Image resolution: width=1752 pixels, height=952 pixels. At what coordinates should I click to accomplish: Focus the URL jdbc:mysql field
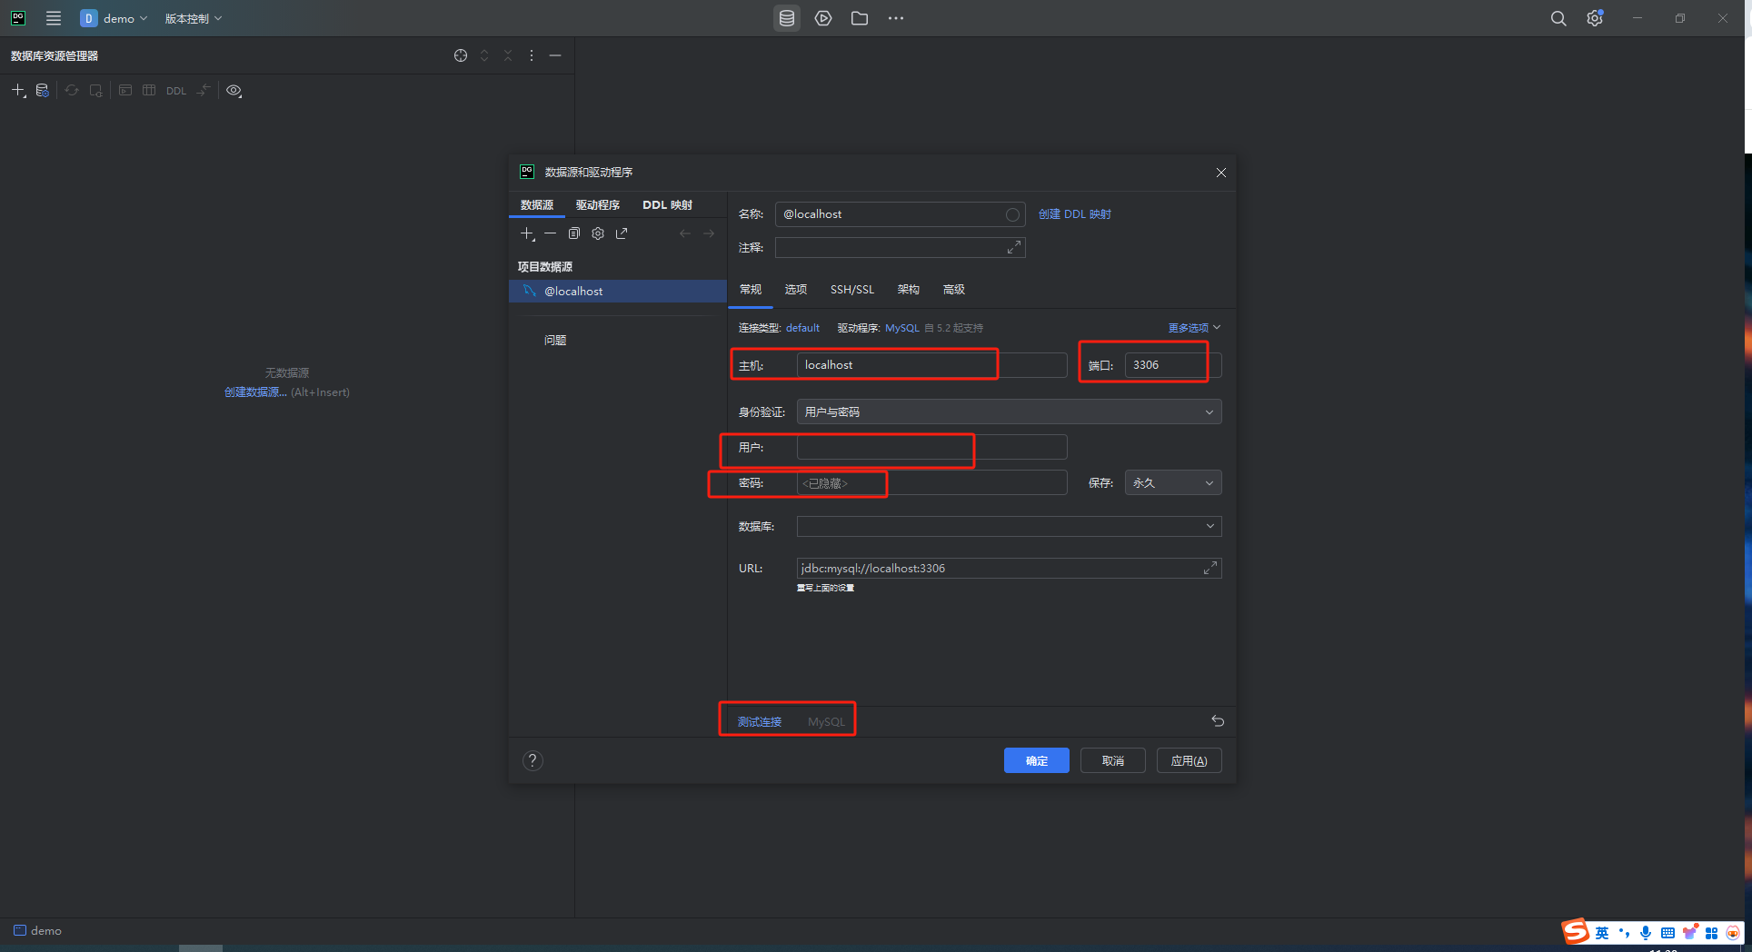tap(1009, 568)
